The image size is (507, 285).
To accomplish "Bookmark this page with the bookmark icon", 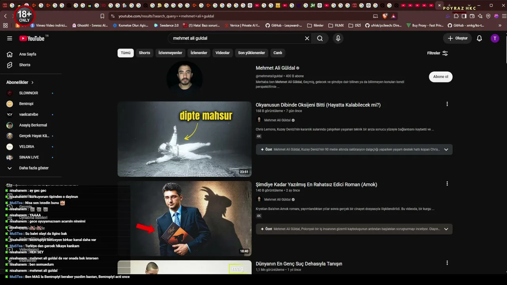I will (102, 16).
